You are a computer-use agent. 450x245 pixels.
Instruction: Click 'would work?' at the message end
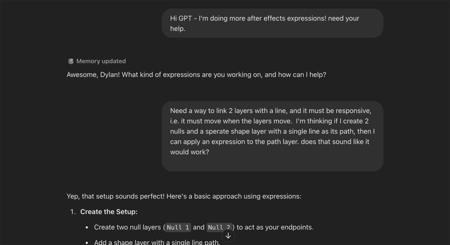[x=189, y=152]
